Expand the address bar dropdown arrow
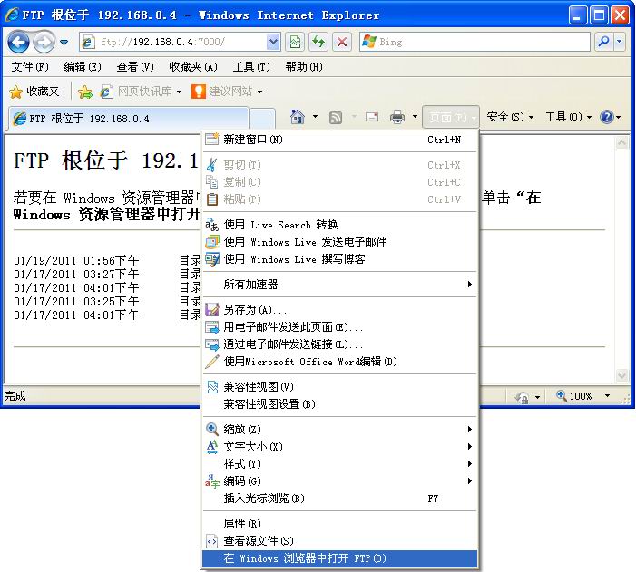The width and height of the screenshot is (636, 572). [x=273, y=42]
